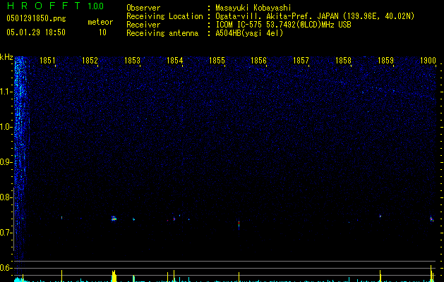Click the 1.1 frequency axis label
Image resolution: width=444 pixels, height=282 pixels.
[6, 92]
